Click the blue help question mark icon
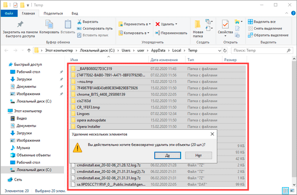Screen dimensions: 297x195 coord(293,13)
